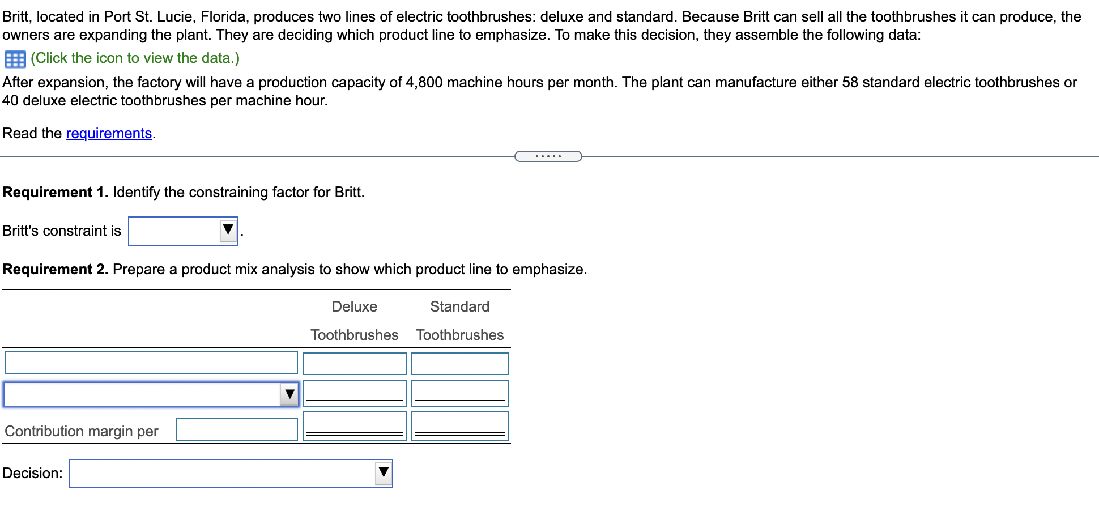Select the Deluxe Toothbrushes column header

click(x=353, y=320)
